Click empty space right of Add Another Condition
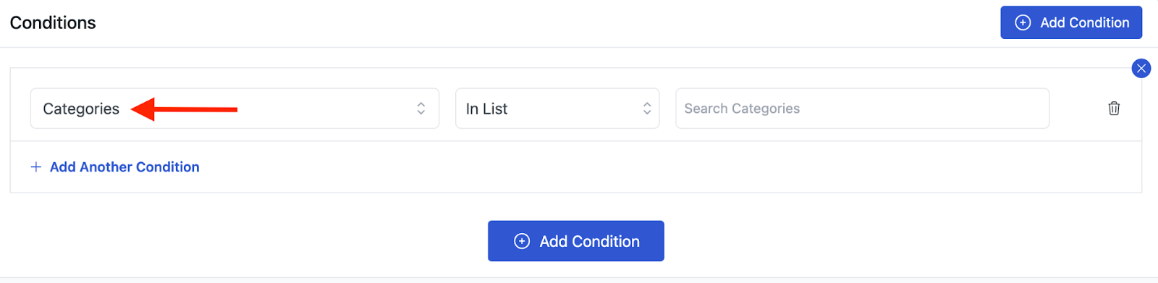Screen dimensions: 1158x283 (651, 167)
